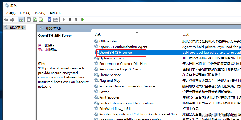Viewport: 241px width, 120px height.
Task: Click the Pause Service toolbar icon
Action: [76, 20]
